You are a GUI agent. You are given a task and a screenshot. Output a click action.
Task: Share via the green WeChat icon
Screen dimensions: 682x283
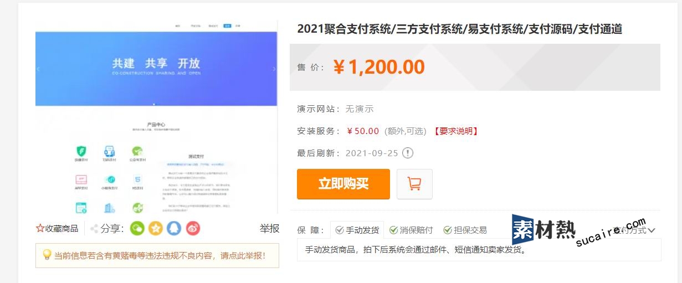(137, 228)
